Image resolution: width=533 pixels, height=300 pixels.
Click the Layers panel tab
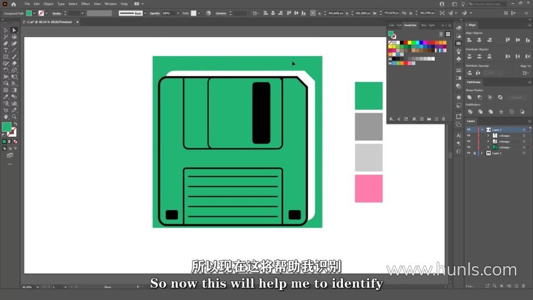(x=471, y=121)
